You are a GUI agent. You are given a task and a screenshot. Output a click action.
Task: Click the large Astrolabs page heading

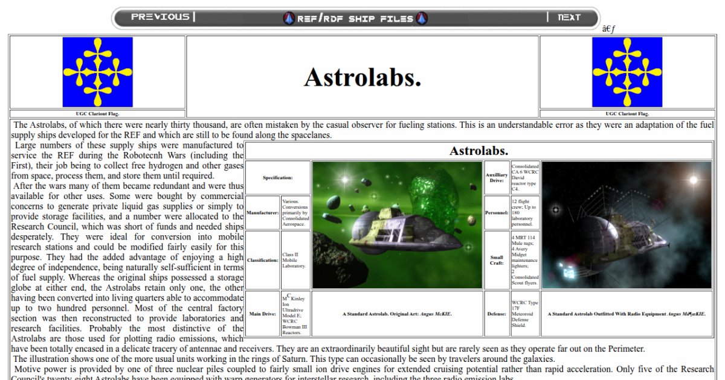[x=362, y=77]
